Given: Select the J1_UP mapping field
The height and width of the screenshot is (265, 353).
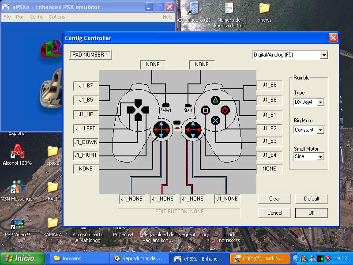Looking at the screenshot, I should [x=86, y=114].
